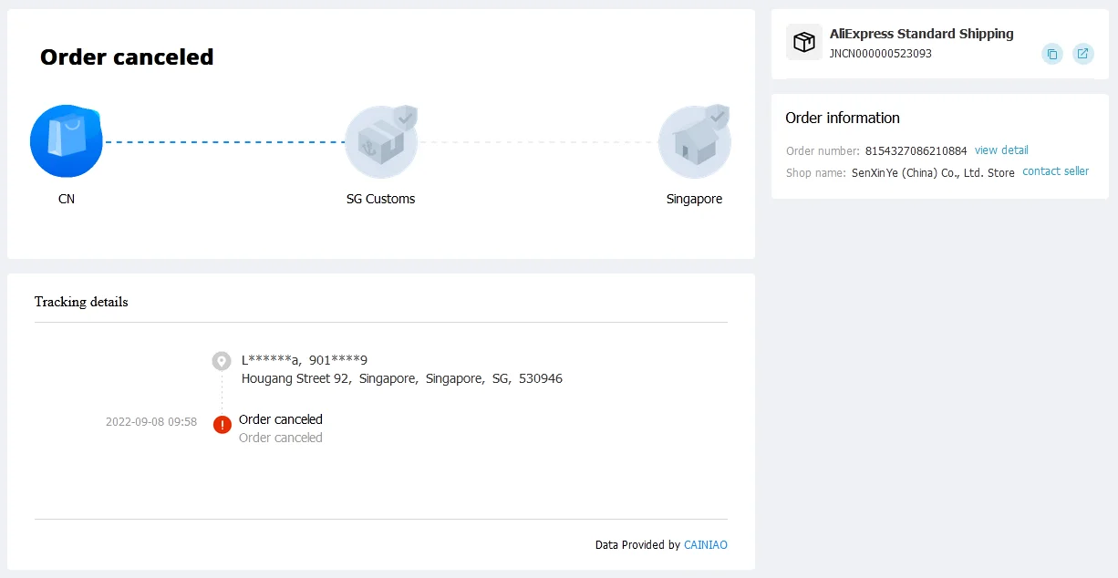Click the AliExpress Standard Shipping title

921,34
